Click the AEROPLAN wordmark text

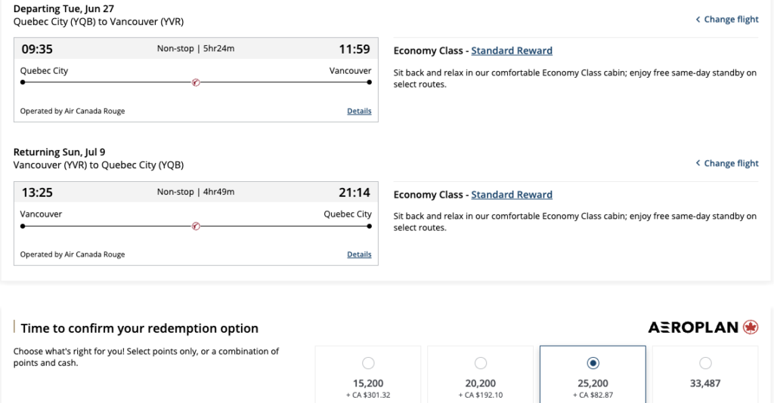tap(693, 328)
